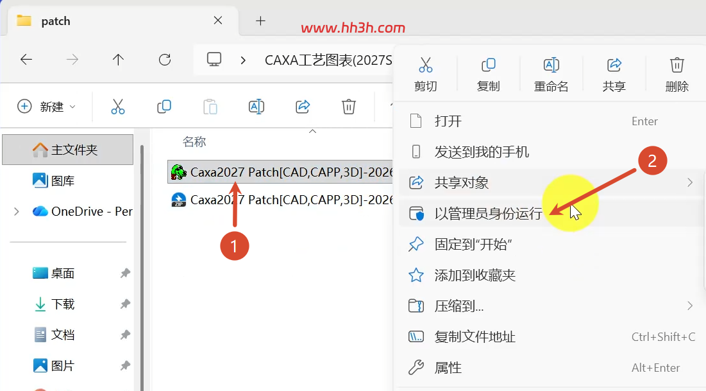Select 发送到我的手机 menu entry
Viewport: 706px width, 391px height.
tap(550, 152)
